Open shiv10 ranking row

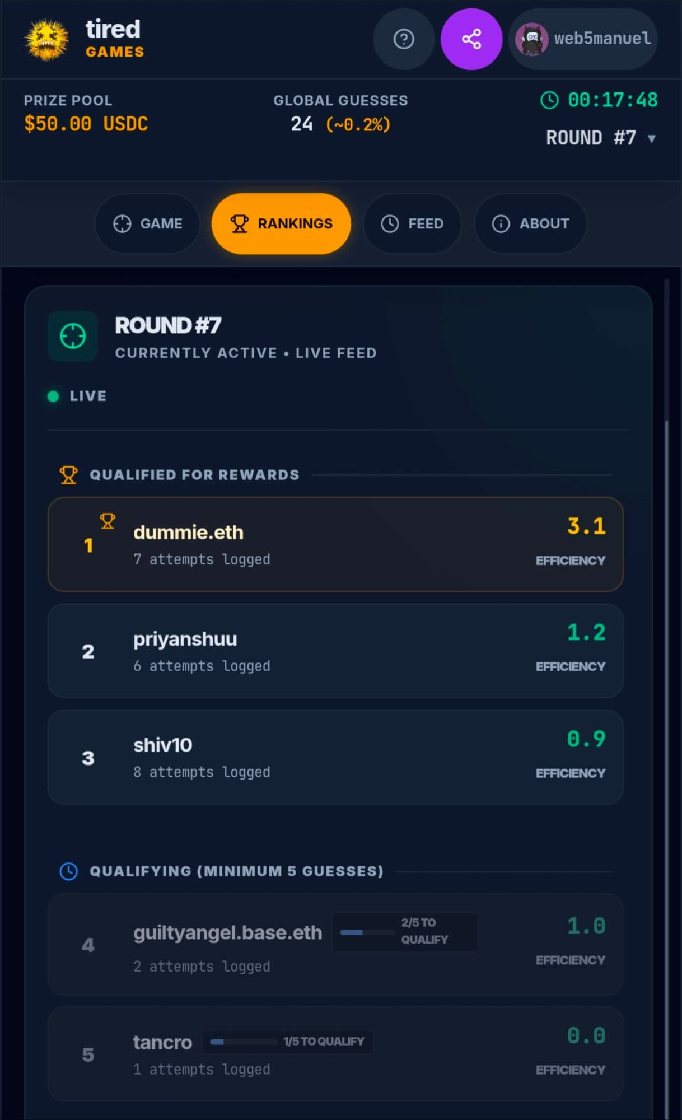(335, 757)
